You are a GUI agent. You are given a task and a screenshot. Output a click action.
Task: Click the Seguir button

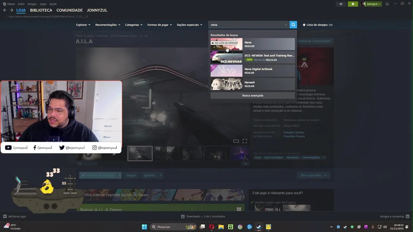[131, 175]
